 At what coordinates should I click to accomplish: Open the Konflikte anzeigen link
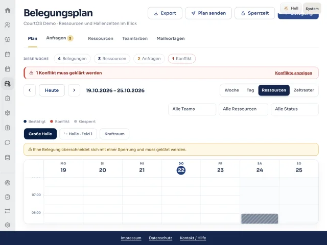[293, 73]
